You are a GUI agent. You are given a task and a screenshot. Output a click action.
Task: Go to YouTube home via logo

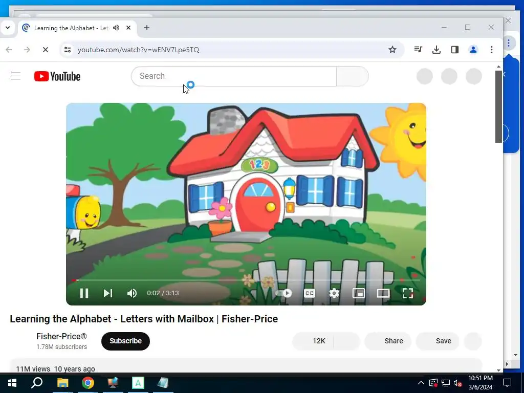point(57,77)
